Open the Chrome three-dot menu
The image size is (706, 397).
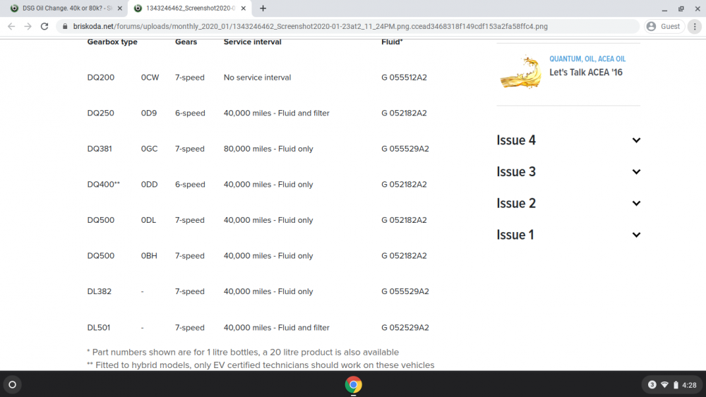(695, 27)
